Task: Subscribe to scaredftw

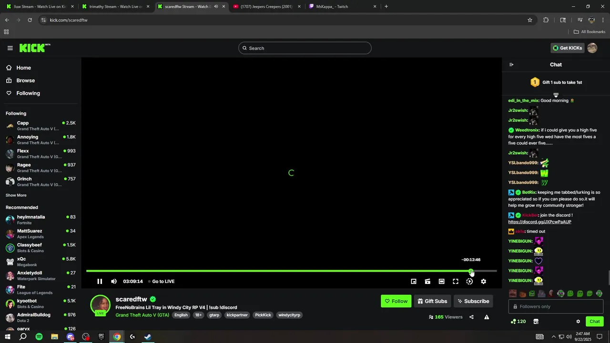Action: 473,301
